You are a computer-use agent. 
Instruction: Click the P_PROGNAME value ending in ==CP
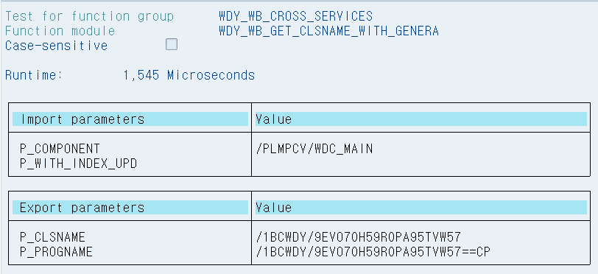(x=373, y=252)
